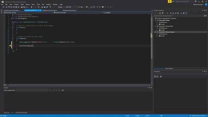The height and width of the screenshot is (117, 208).
Task: Click the lightbulb quick actions icon
Action: 10,45
